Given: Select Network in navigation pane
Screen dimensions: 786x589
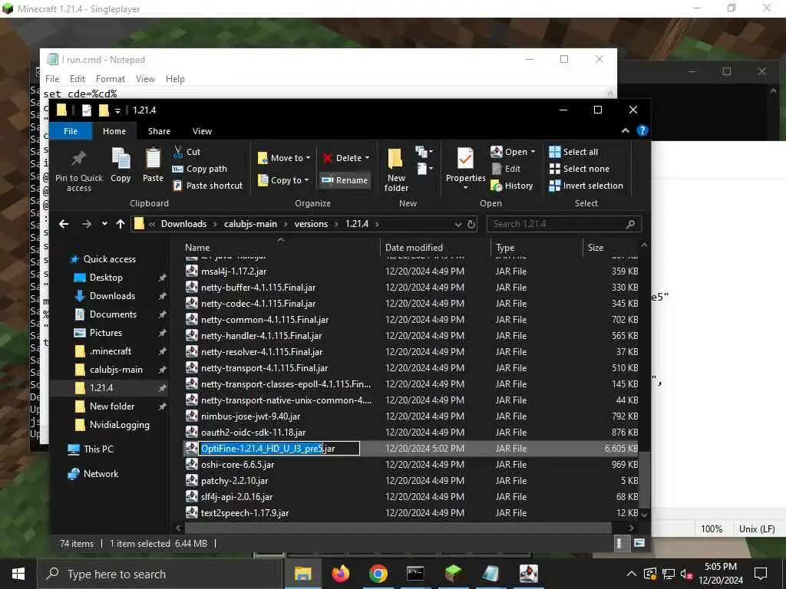Looking at the screenshot, I should 101,474.
